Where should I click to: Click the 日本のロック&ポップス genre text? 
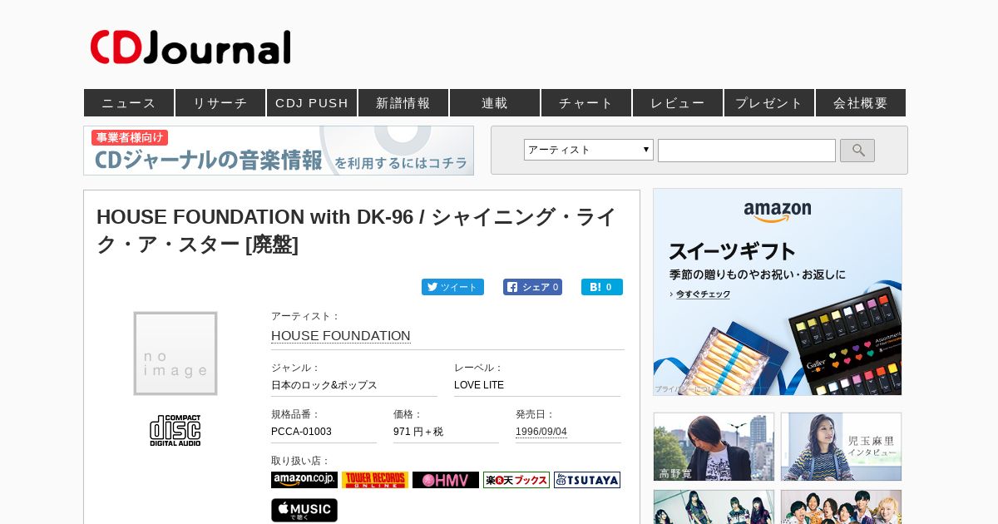click(324, 385)
